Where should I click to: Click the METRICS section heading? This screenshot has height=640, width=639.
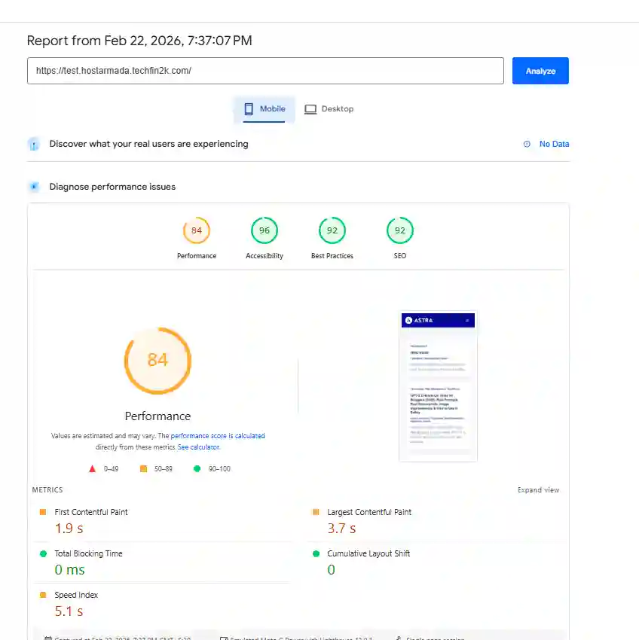tap(47, 490)
